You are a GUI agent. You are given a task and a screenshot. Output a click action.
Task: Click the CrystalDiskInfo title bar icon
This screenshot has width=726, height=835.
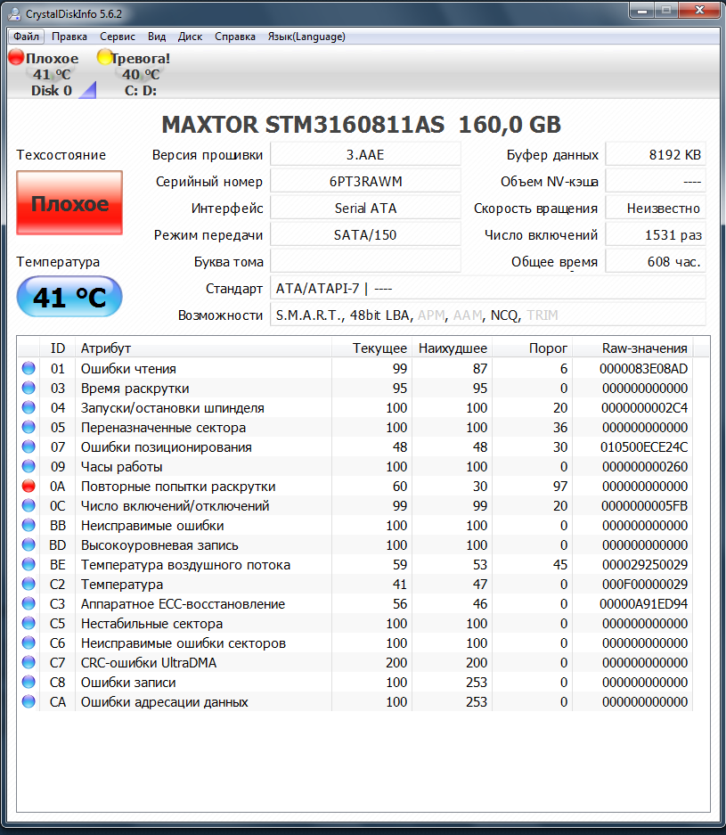pos(14,14)
